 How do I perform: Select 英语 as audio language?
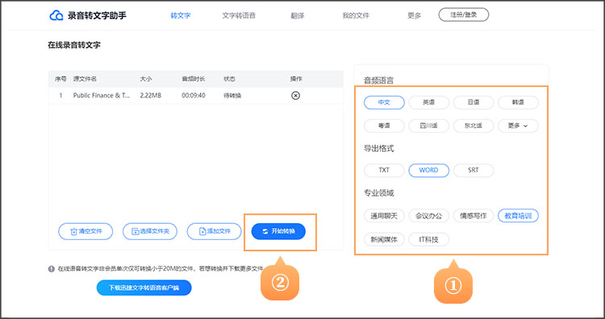click(429, 102)
